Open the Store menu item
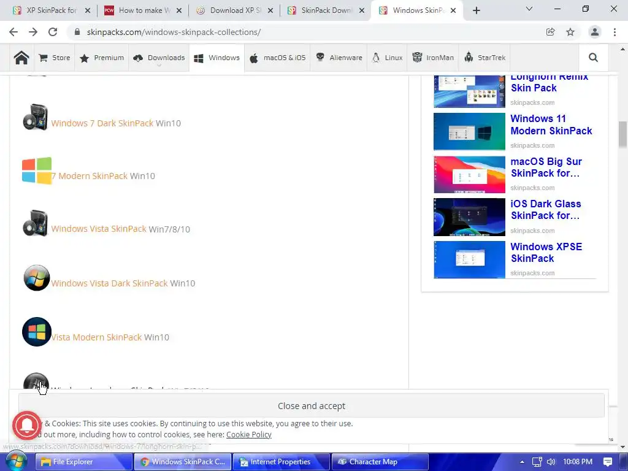 (55, 58)
